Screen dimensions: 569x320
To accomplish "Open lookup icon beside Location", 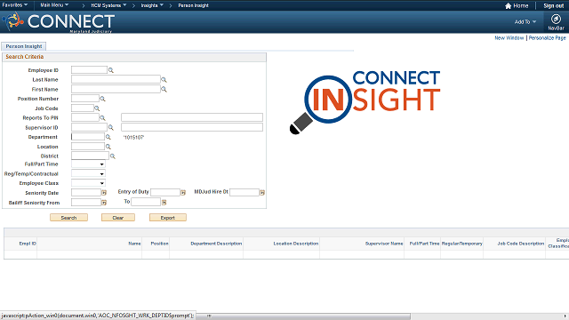I will click(x=108, y=147).
